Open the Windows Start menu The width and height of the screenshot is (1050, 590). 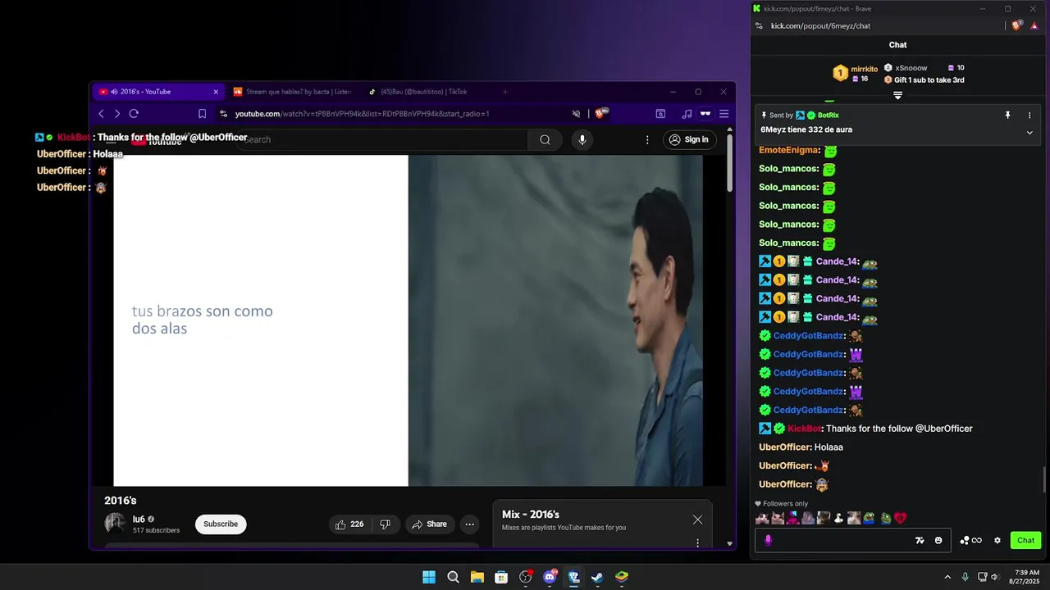click(x=429, y=577)
